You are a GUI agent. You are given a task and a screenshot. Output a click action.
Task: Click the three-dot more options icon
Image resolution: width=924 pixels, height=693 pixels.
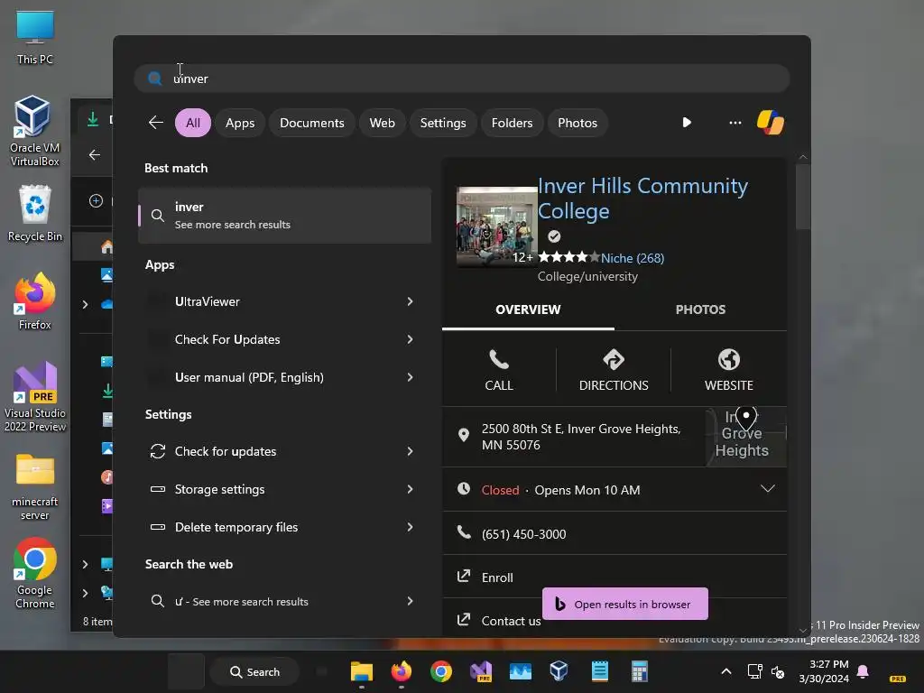pos(735,123)
